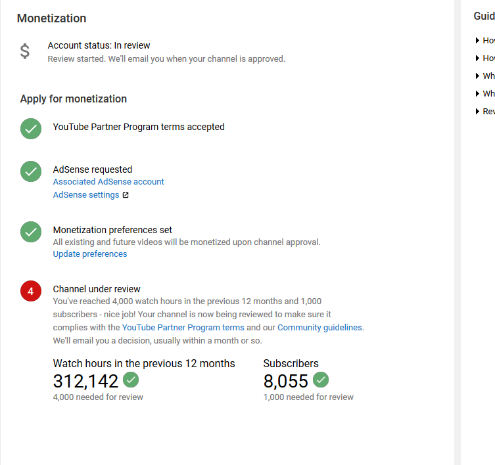495x465 pixels.
Task: Click the 312,142 watch hours value
Action: [x=85, y=381]
